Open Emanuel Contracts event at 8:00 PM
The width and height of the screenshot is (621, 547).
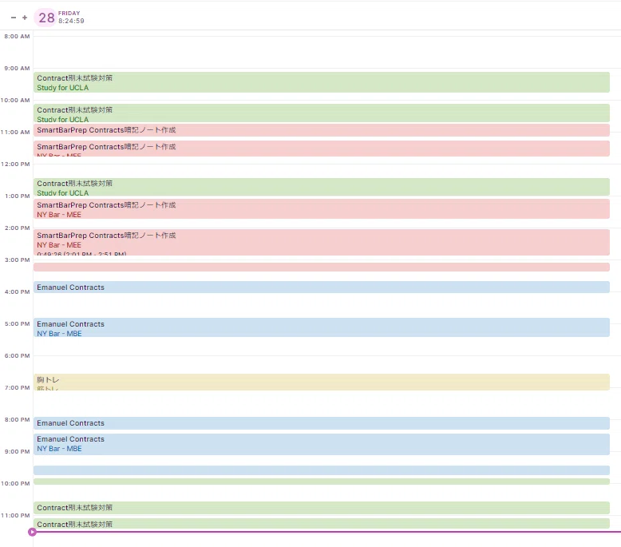coord(321,423)
